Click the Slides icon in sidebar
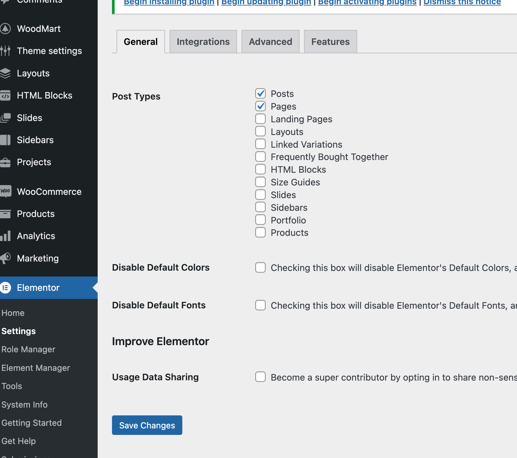This screenshot has height=458, width=517. point(5,118)
